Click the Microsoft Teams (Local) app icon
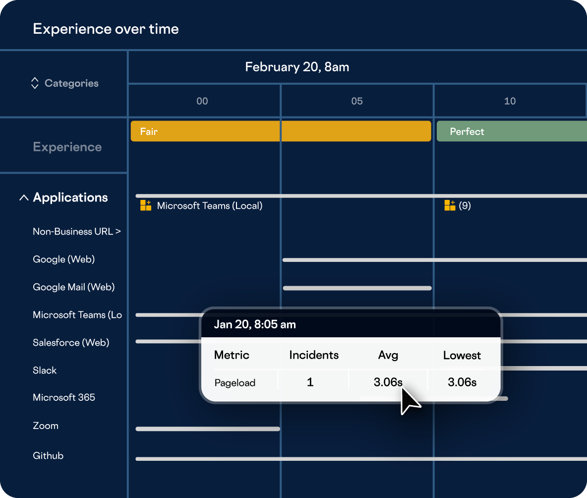The height and width of the screenshot is (498, 587). point(146,205)
